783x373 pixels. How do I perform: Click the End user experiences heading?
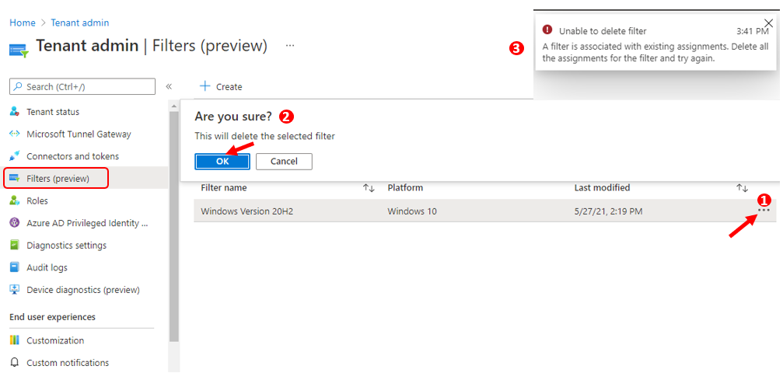pyautogui.click(x=52, y=317)
